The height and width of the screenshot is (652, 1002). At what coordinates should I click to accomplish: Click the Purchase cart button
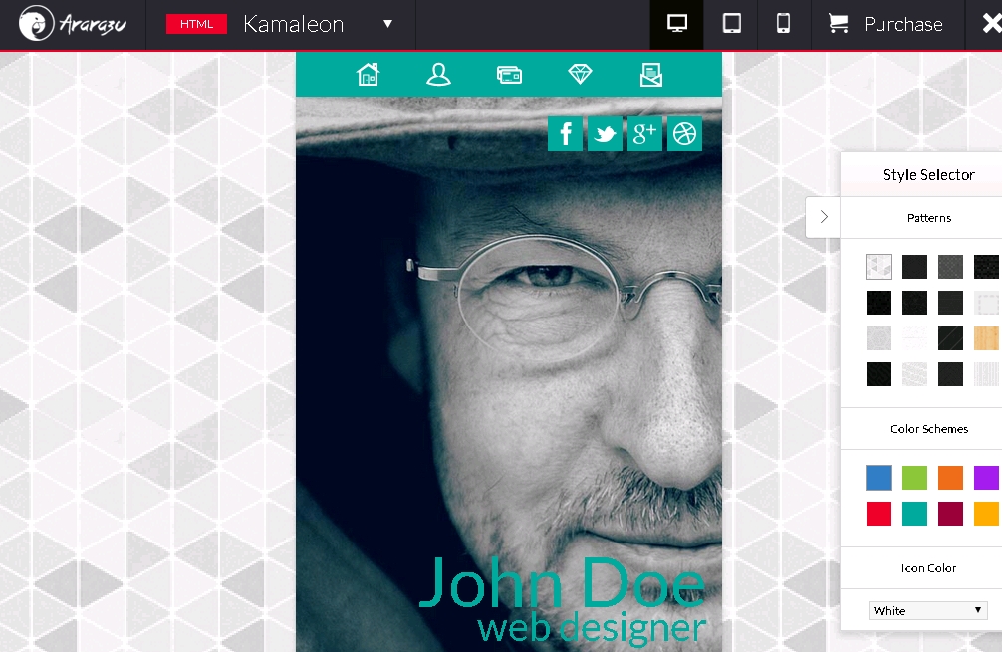pos(886,24)
